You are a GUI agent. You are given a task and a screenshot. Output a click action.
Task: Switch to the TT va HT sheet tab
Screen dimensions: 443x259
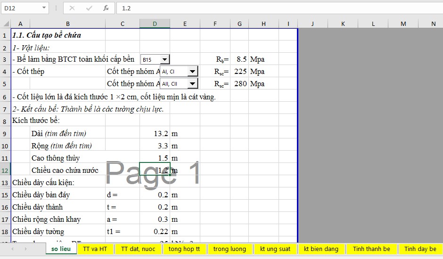[x=95, y=249]
